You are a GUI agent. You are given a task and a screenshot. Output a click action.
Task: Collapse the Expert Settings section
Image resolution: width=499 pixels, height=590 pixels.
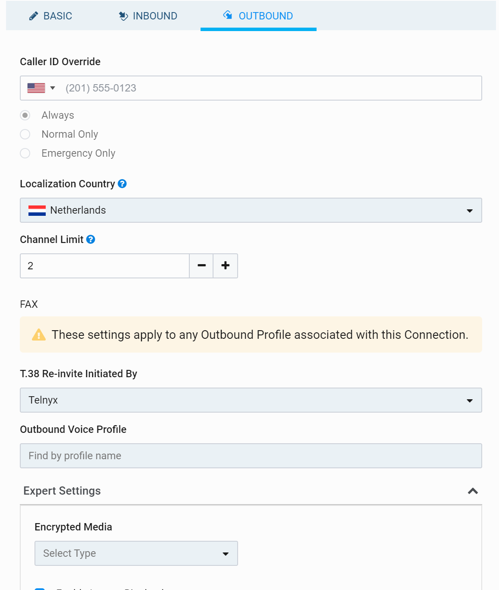tap(473, 491)
